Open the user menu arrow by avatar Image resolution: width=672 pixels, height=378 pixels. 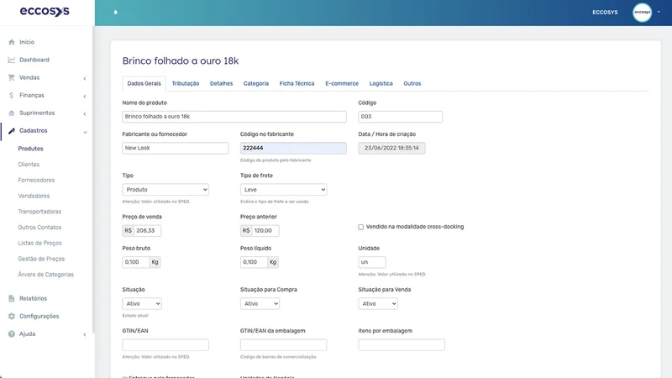pos(659,12)
